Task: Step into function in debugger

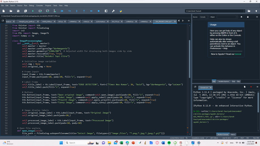Action: pyautogui.click(x=77, y=11)
